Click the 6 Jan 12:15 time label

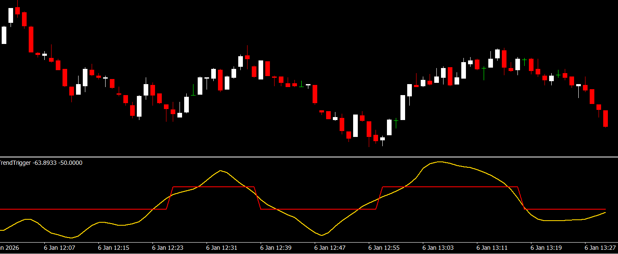[x=114, y=247]
